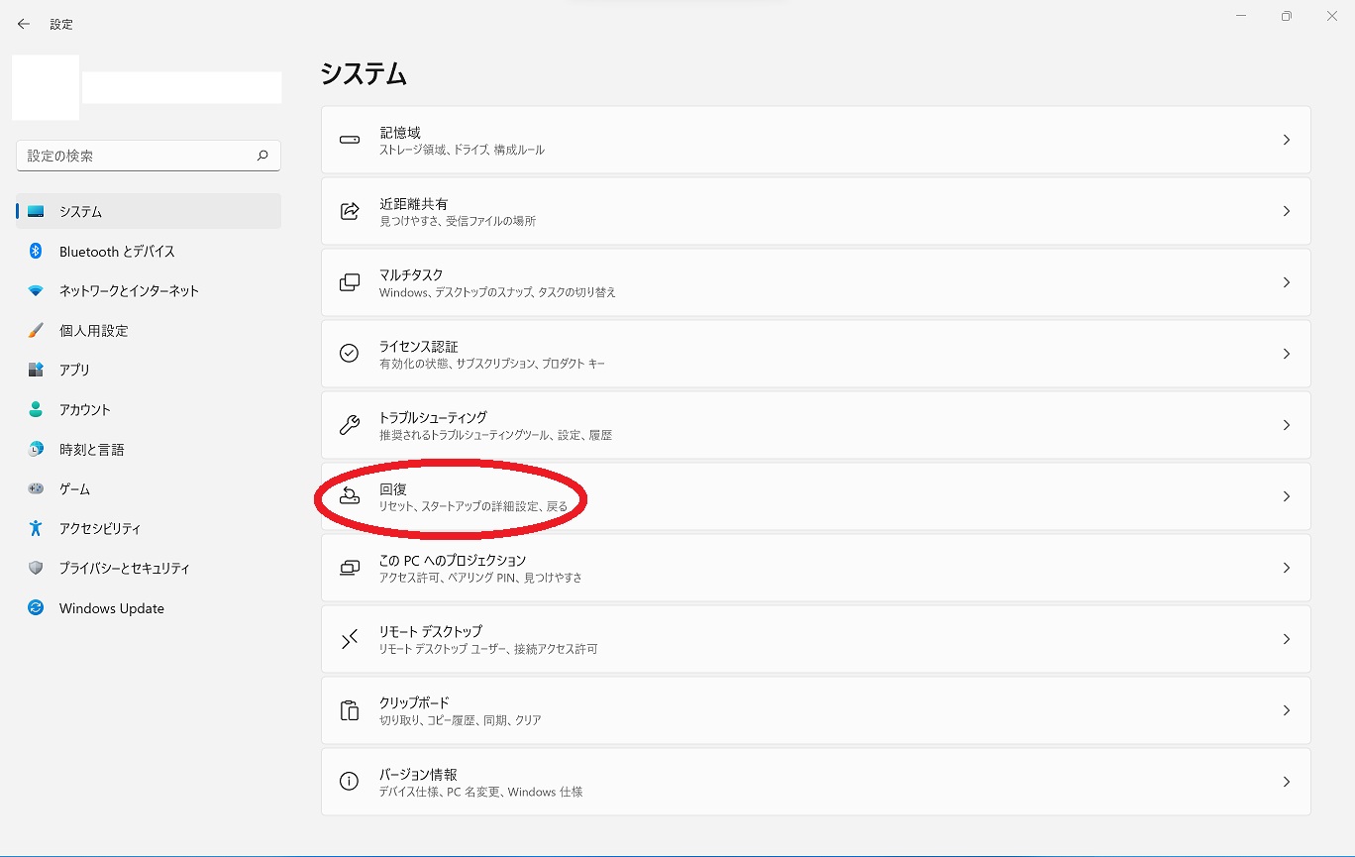This screenshot has width=1355, height=857.
Task: Expand the 記憶域 row chevron
Action: [x=1286, y=140]
